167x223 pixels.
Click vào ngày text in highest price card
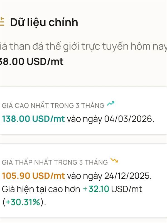84,119
